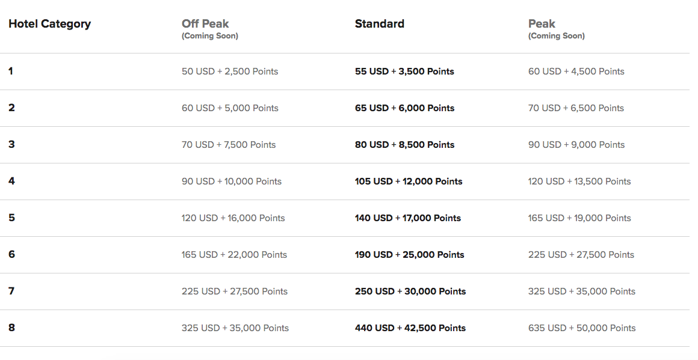
Task: Click the 90 USD + 9,000 Points cell
Action: 576,145
